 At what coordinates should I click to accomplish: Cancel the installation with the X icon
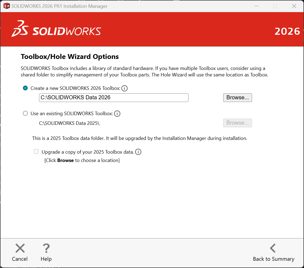[x=20, y=248]
